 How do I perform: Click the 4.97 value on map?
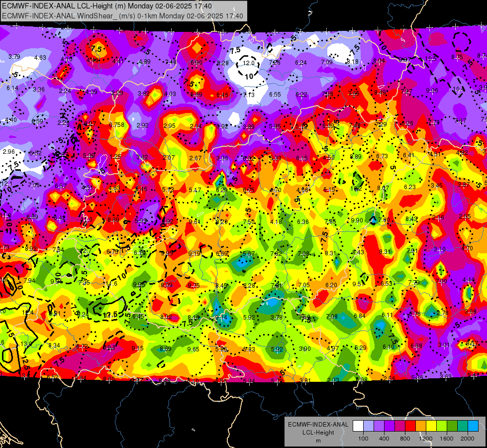(333, 348)
